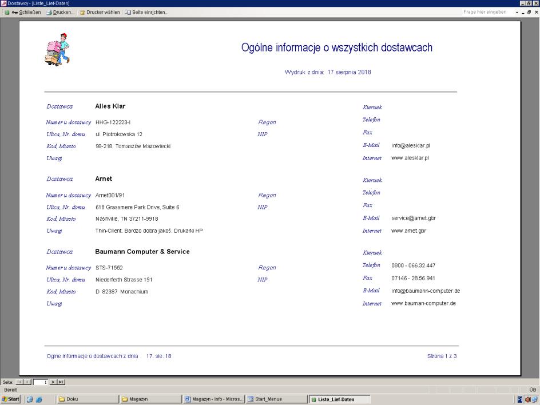This screenshot has height=405, width=540.
Task: Click phone number '0800 - 066.32.447'
Action: pos(413,265)
